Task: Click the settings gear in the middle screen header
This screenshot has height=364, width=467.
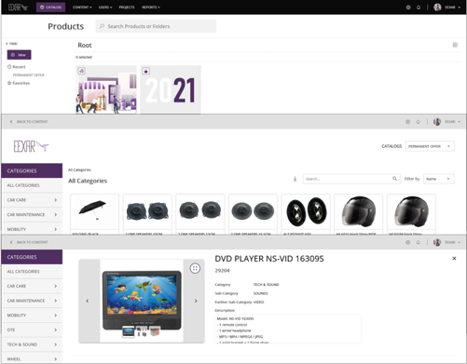Action: pyautogui.click(x=407, y=122)
